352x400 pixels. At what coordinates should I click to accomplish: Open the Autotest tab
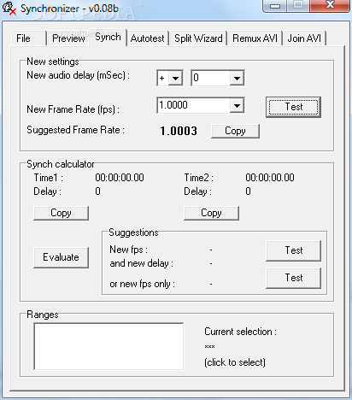click(148, 38)
